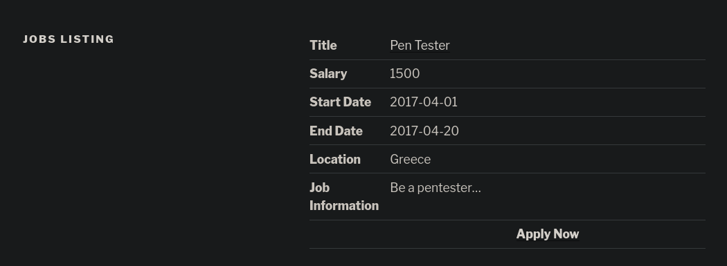Click the 'Be a pentester...' description text
727x266 pixels.
[x=436, y=188]
